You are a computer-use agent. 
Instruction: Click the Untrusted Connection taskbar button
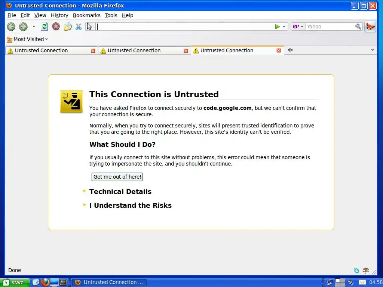coord(109,283)
